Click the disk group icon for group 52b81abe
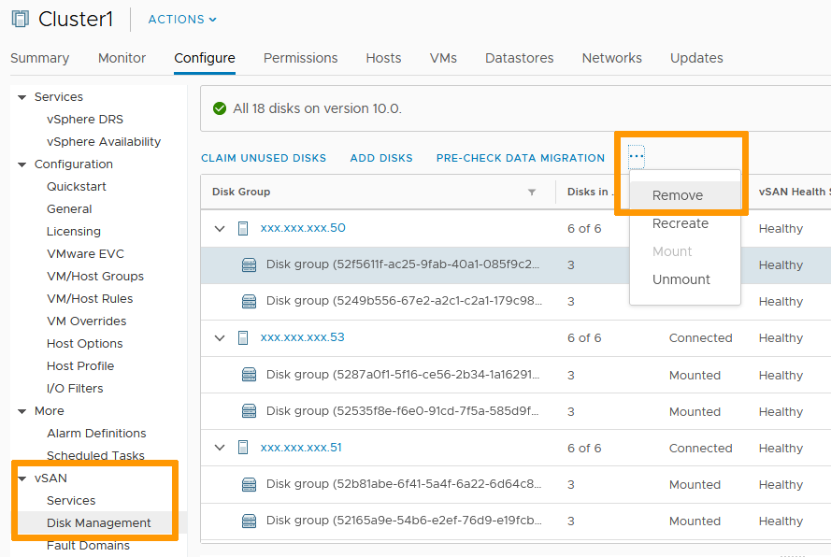The image size is (831, 557). [x=249, y=484]
